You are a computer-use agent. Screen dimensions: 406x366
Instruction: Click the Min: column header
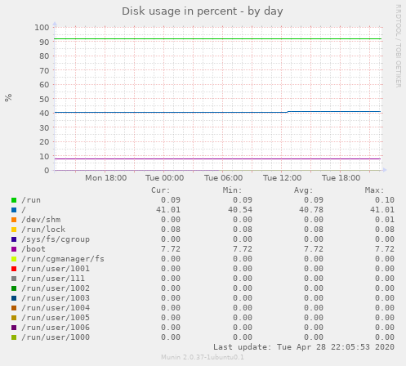point(232,190)
